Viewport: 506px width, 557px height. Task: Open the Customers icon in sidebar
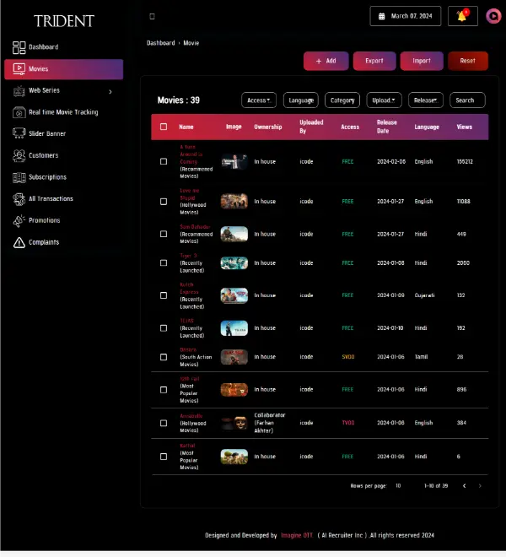point(19,155)
